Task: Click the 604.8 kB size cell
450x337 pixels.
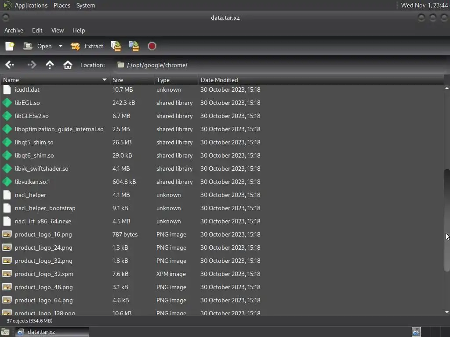Action: tap(124, 182)
